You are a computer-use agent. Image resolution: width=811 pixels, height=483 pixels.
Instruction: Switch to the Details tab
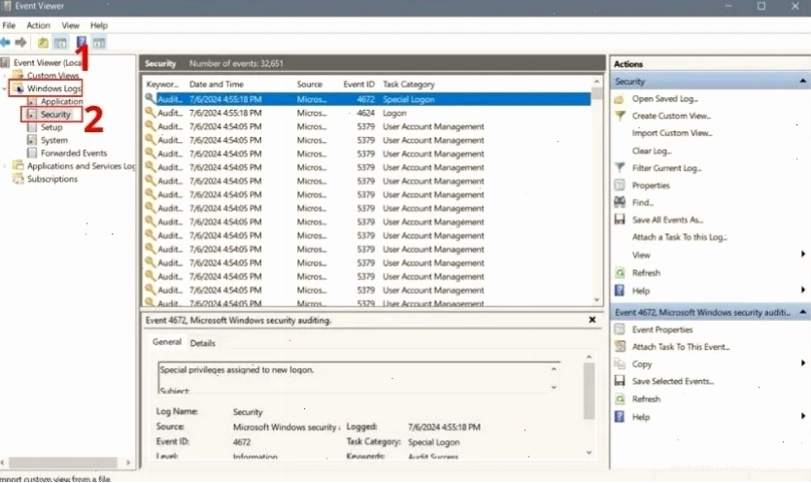[202, 343]
